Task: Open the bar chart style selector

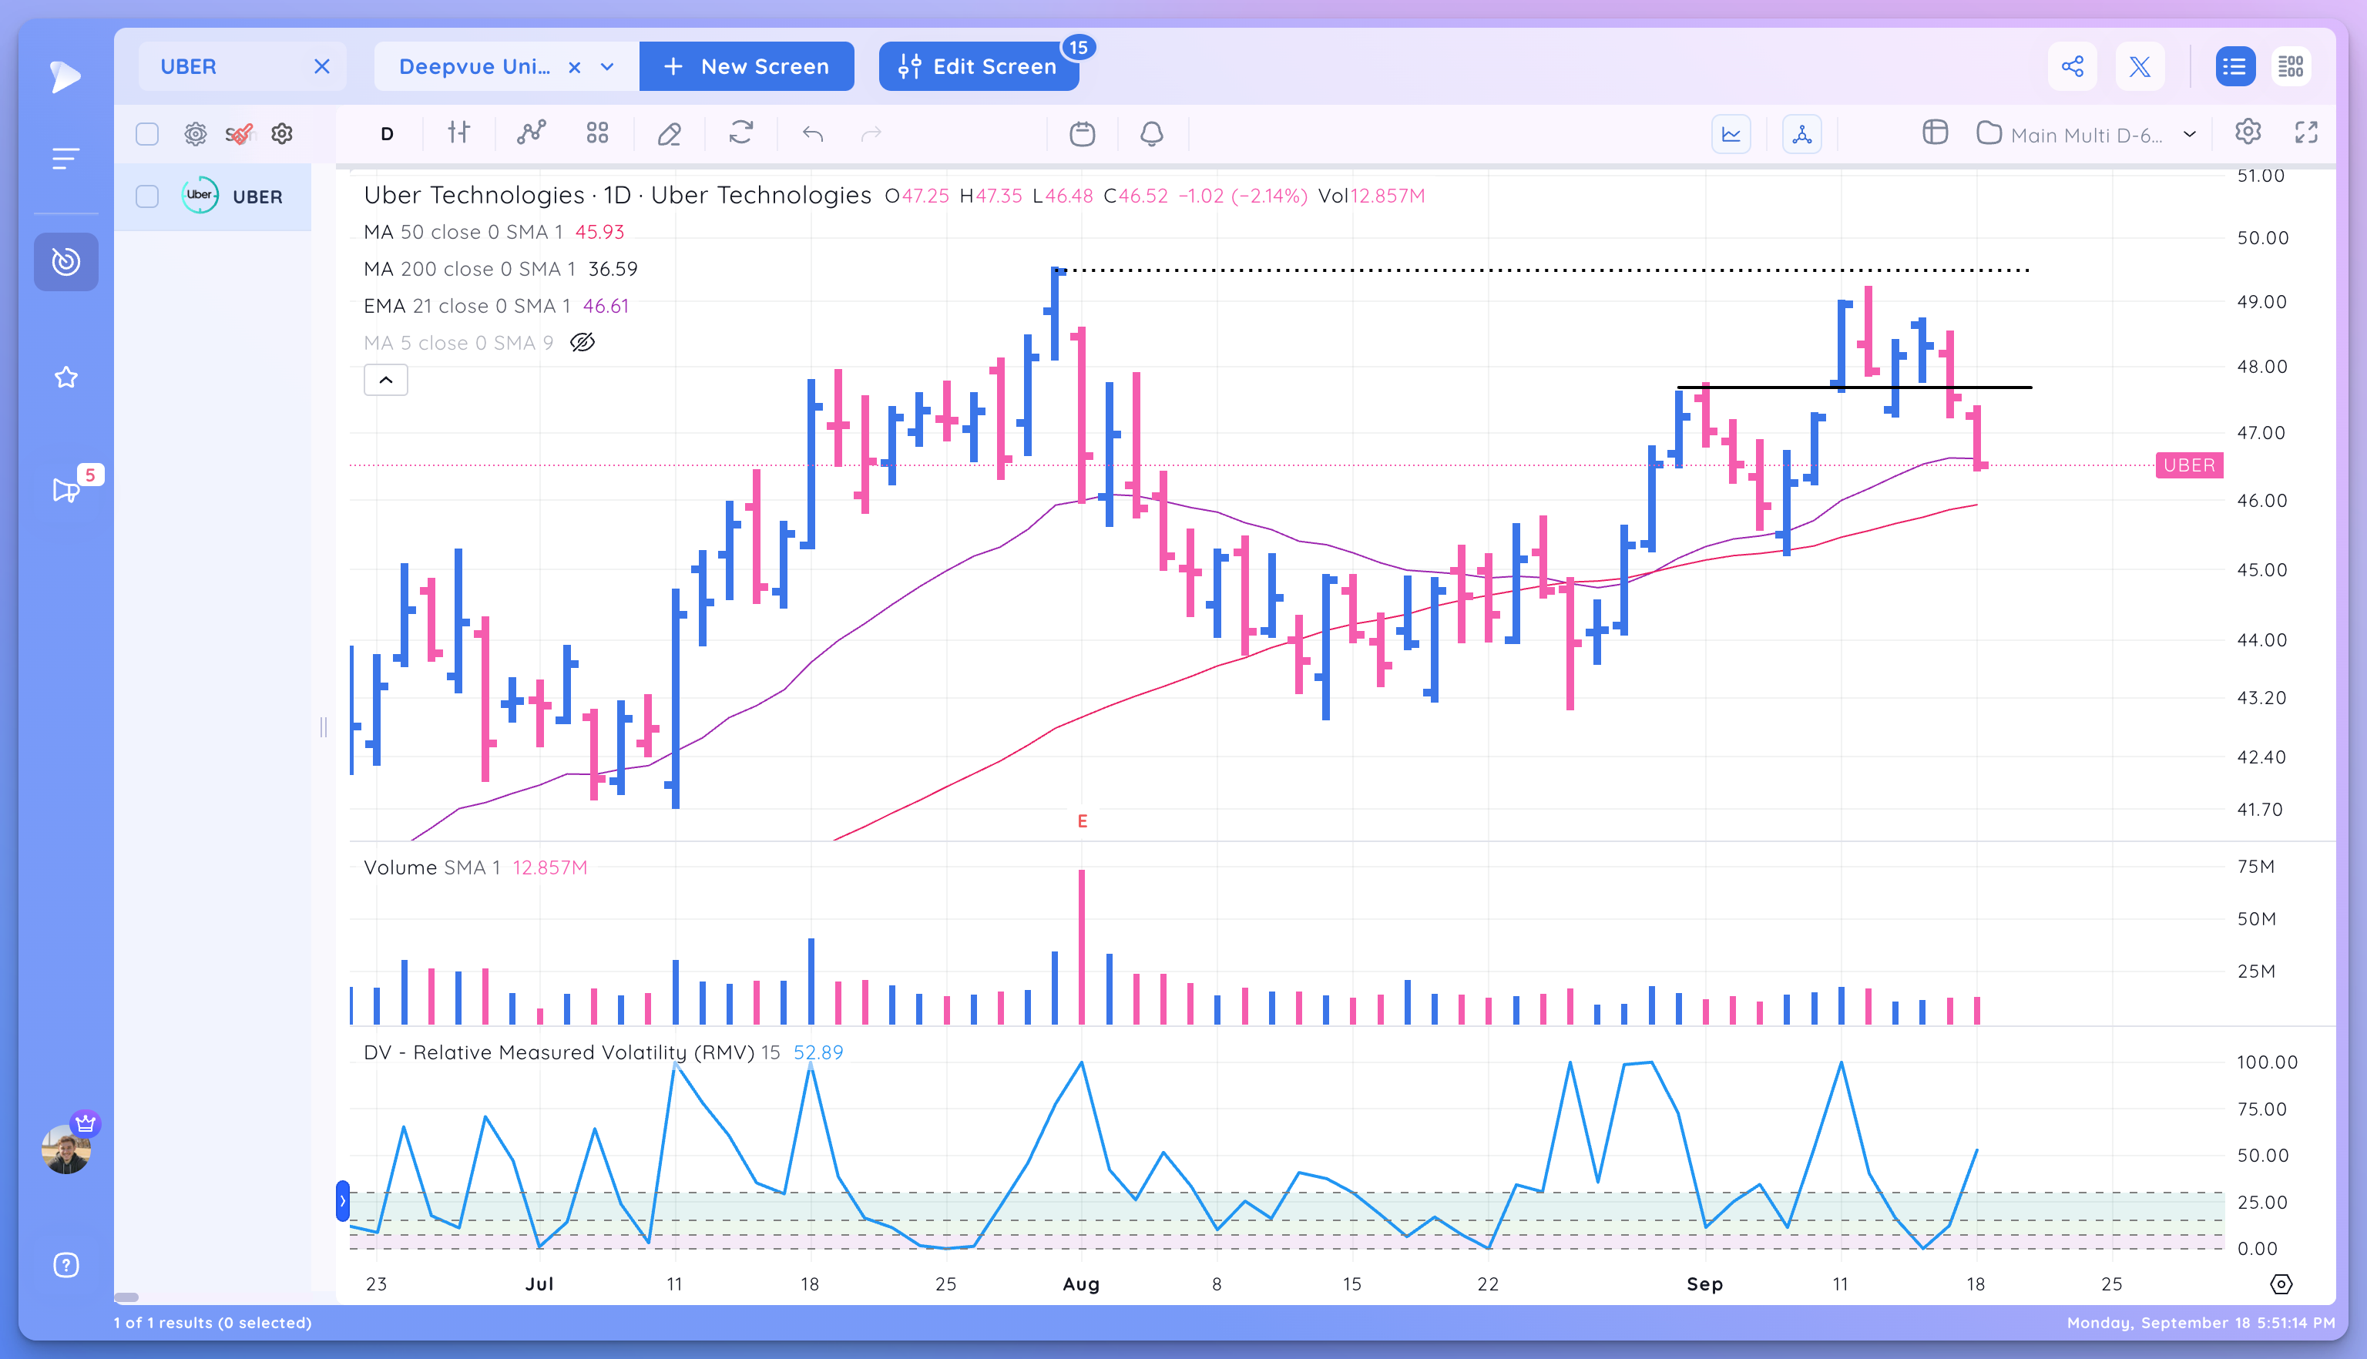Action: [x=458, y=133]
